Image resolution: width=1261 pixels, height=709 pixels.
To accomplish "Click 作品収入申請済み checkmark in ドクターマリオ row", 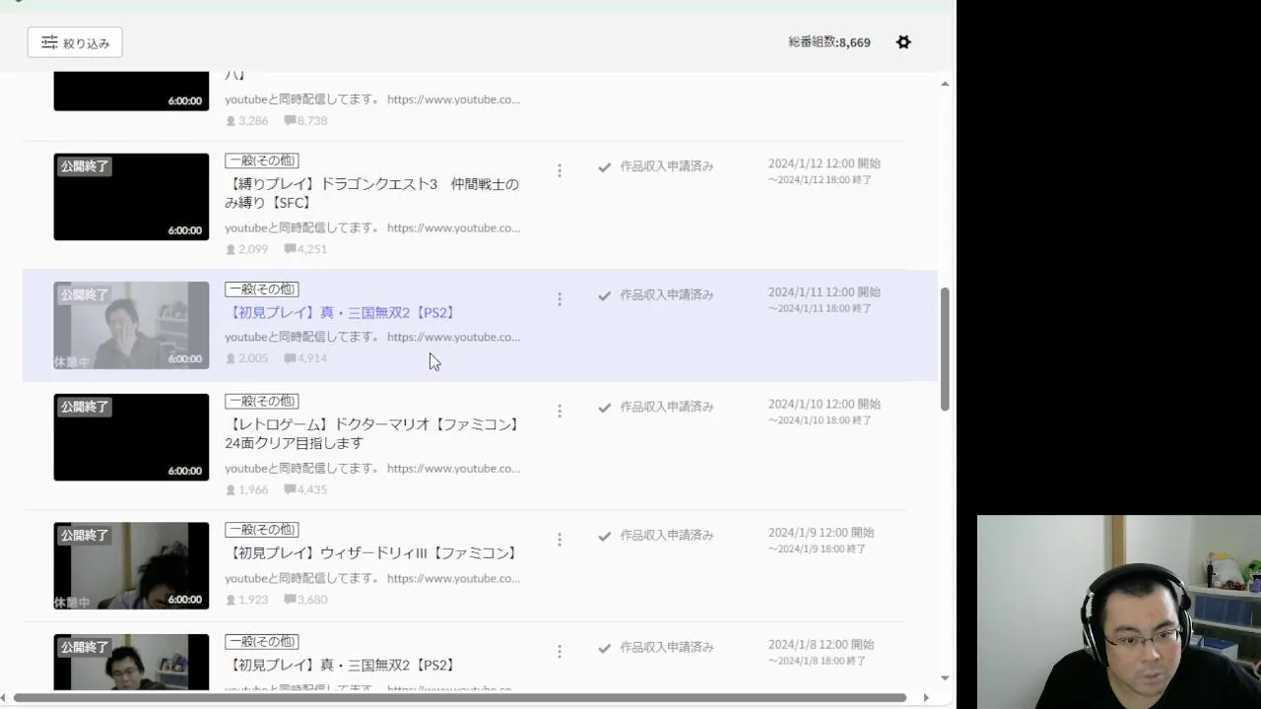I will [x=604, y=407].
